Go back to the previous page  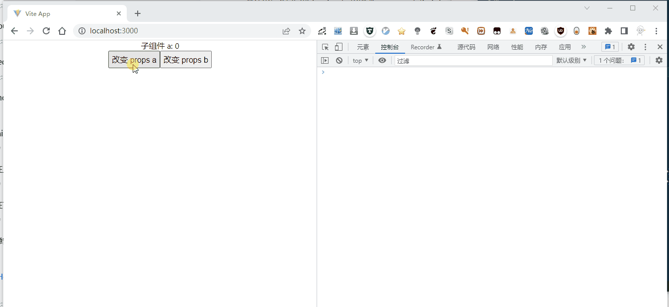click(14, 31)
